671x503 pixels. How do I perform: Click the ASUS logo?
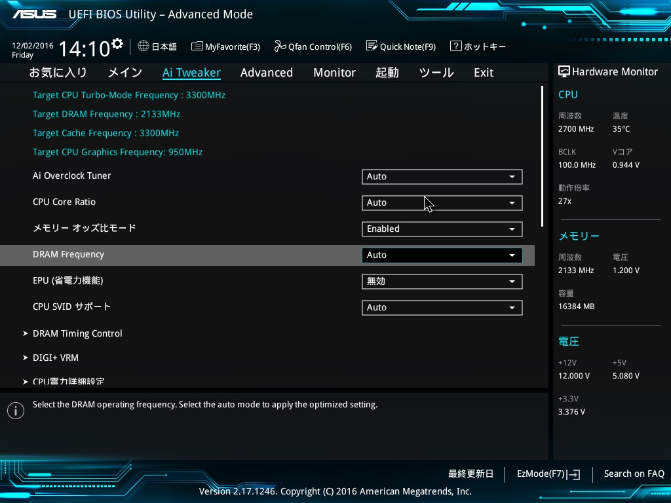click(x=34, y=14)
